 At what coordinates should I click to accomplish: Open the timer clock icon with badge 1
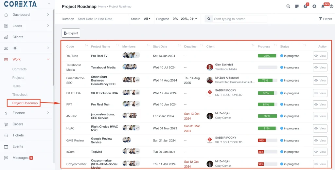306,7
